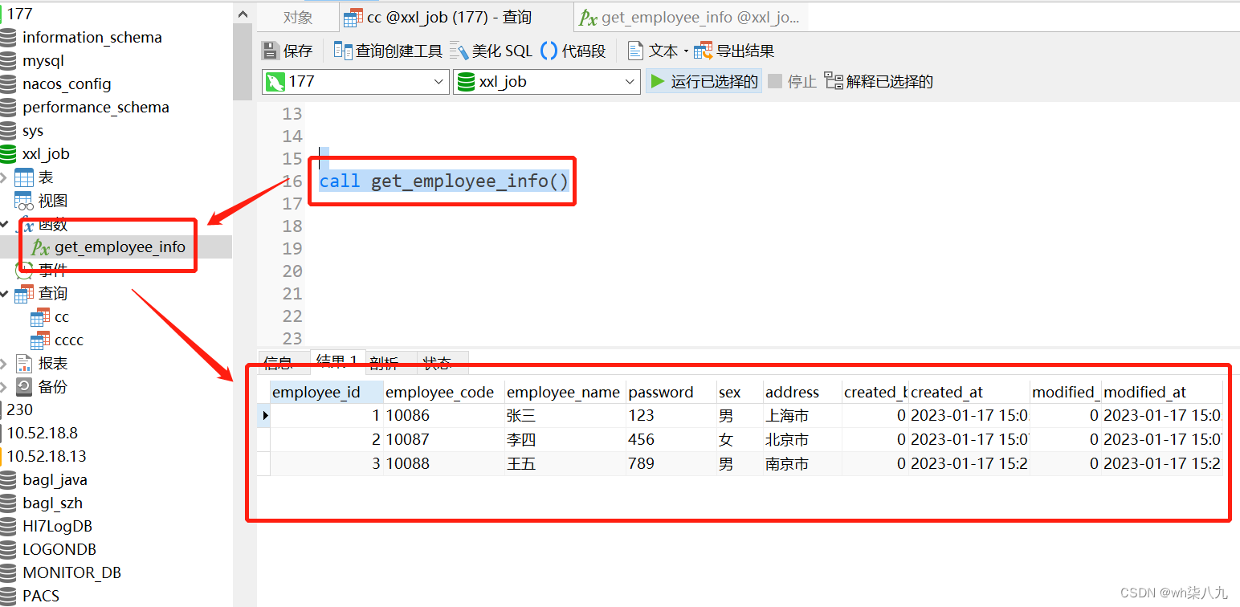Click line 16 call get_employee_info() text
The width and height of the screenshot is (1240, 607).
[444, 181]
